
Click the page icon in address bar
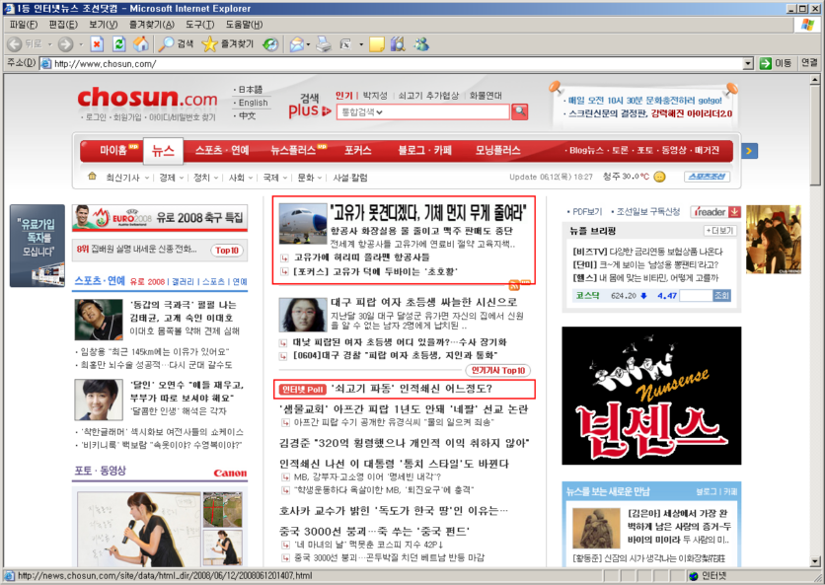(x=46, y=64)
